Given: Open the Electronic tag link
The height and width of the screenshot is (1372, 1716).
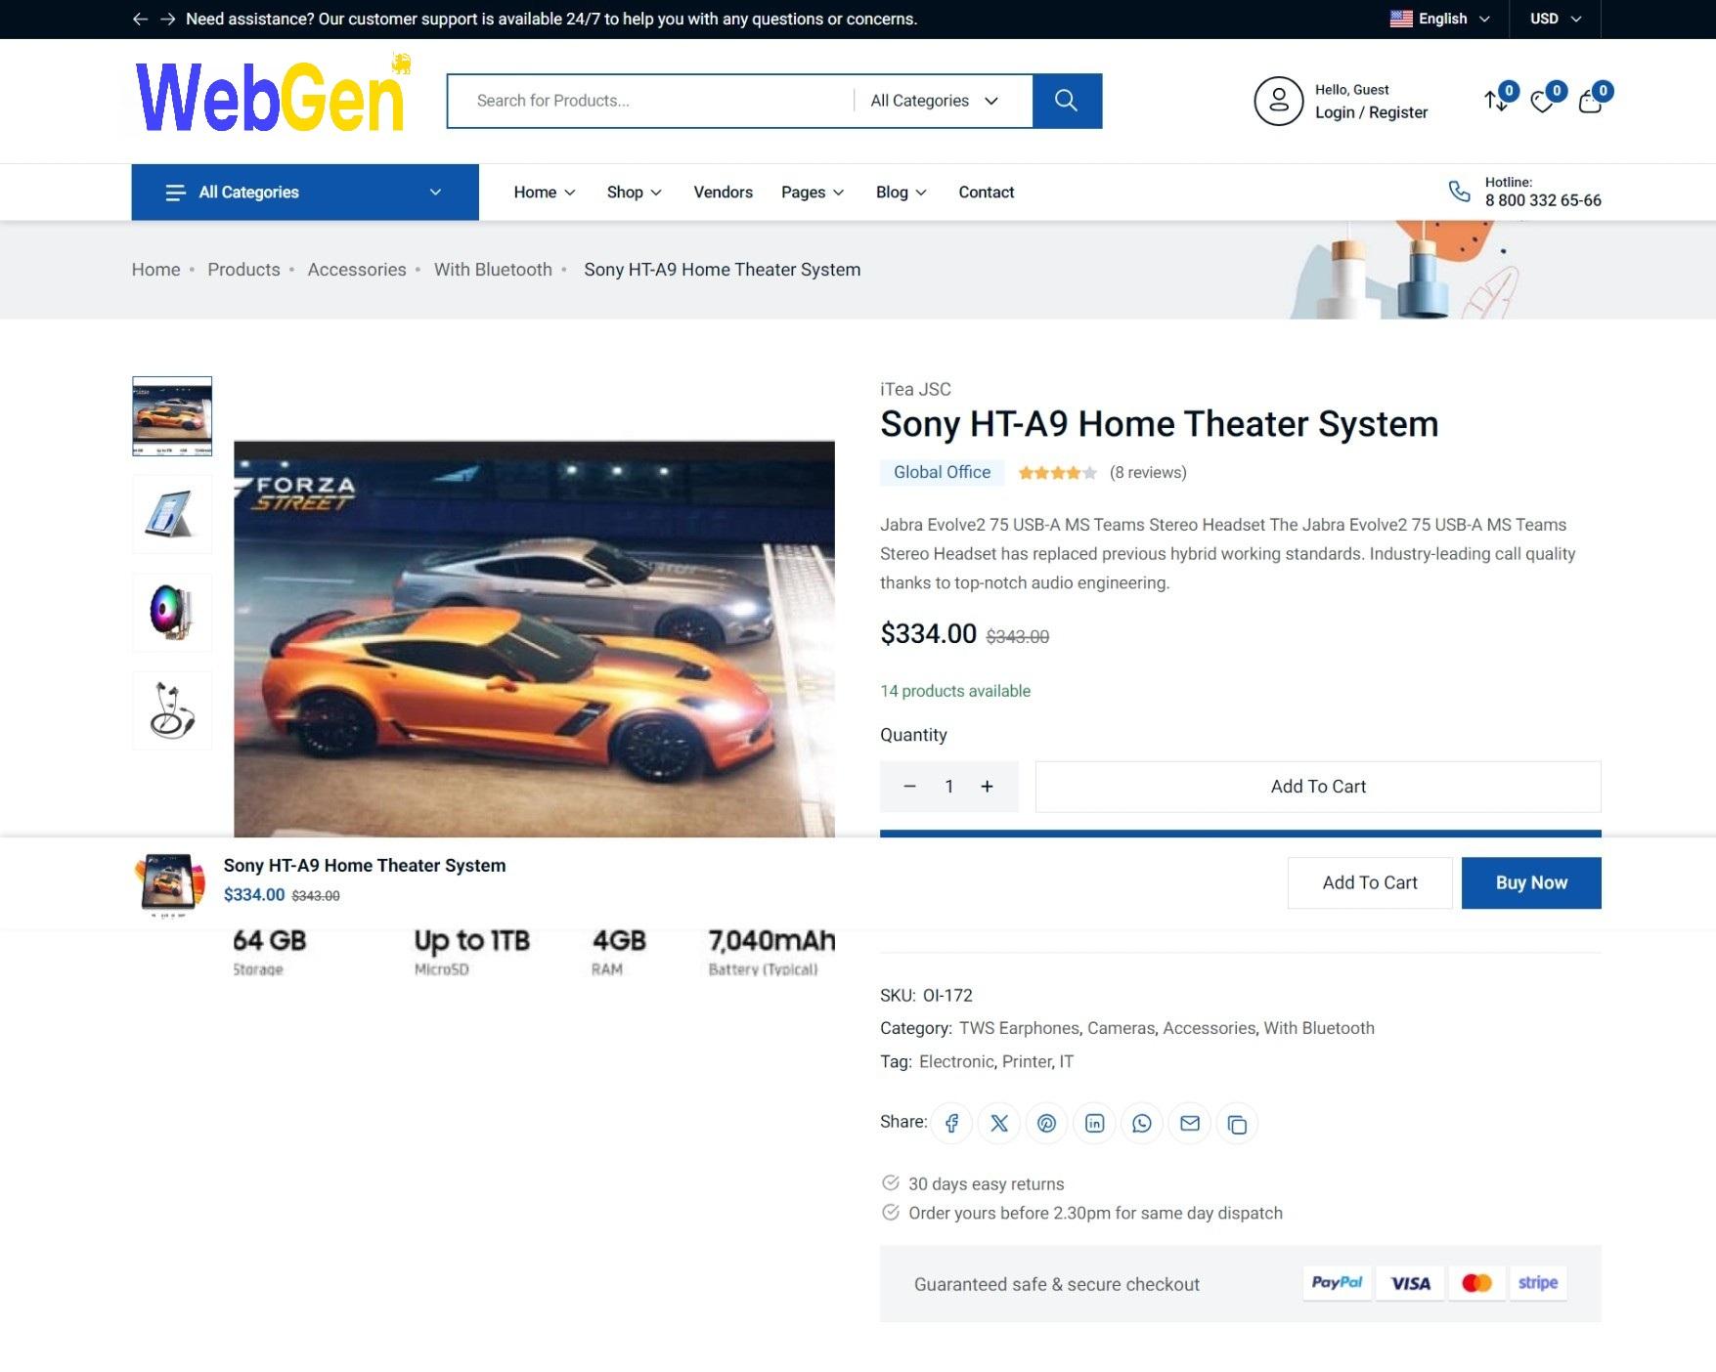Looking at the screenshot, I should (956, 1061).
